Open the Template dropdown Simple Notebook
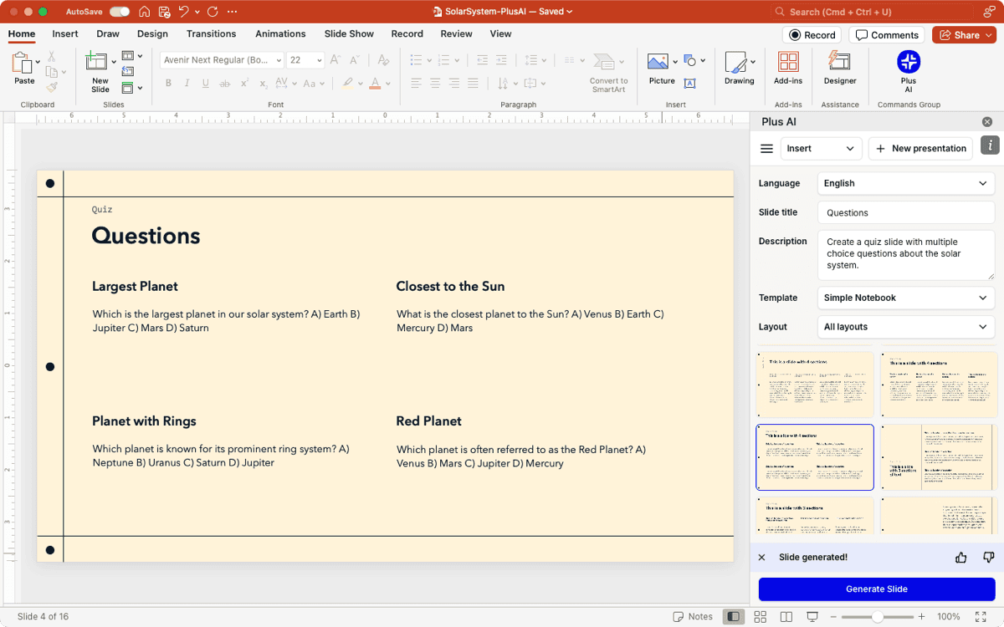Screen dimensions: 1004x627 point(905,298)
